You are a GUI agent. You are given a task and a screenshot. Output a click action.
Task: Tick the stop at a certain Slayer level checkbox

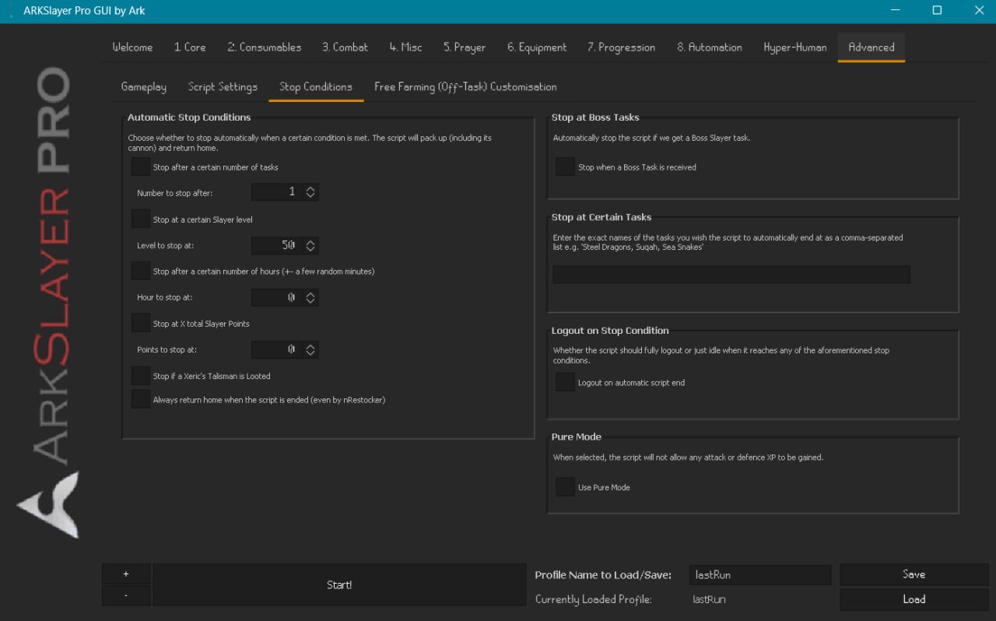(141, 219)
